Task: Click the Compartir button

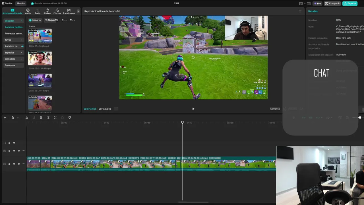Action: click(332, 3)
